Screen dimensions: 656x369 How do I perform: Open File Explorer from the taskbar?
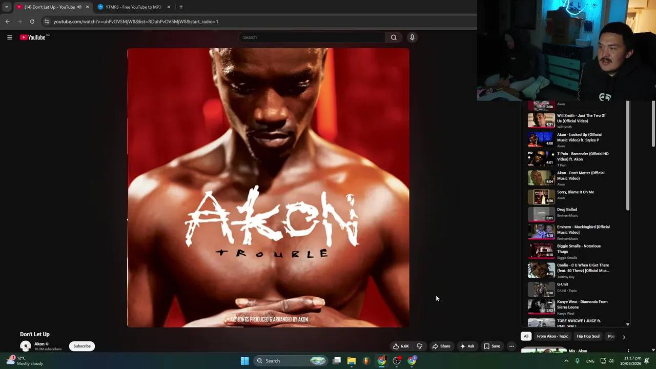(352, 361)
